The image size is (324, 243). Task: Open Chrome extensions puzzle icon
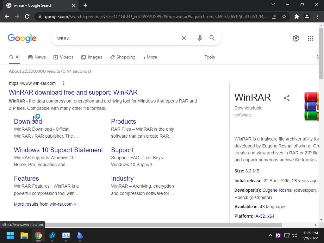297,16
